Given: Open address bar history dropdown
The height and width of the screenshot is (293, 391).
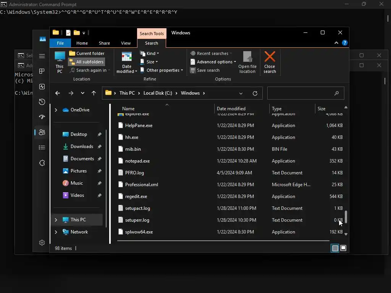Looking at the screenshot, I should coord(241,93).
